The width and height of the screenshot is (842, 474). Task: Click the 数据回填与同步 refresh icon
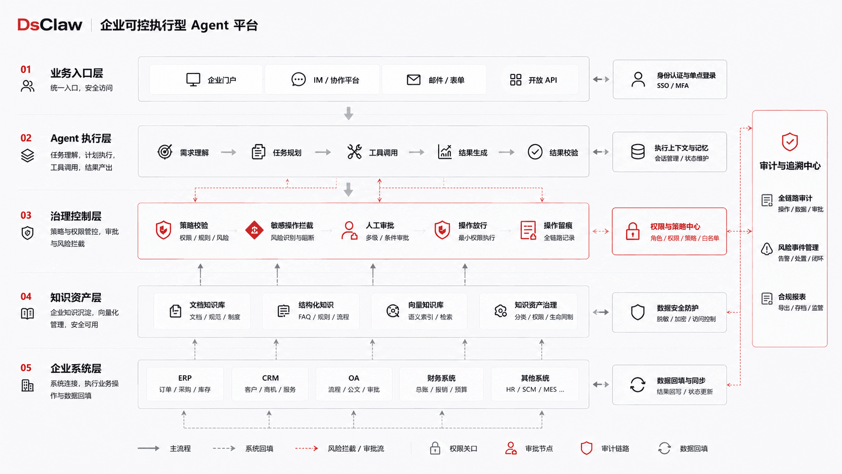click(638, 385)
